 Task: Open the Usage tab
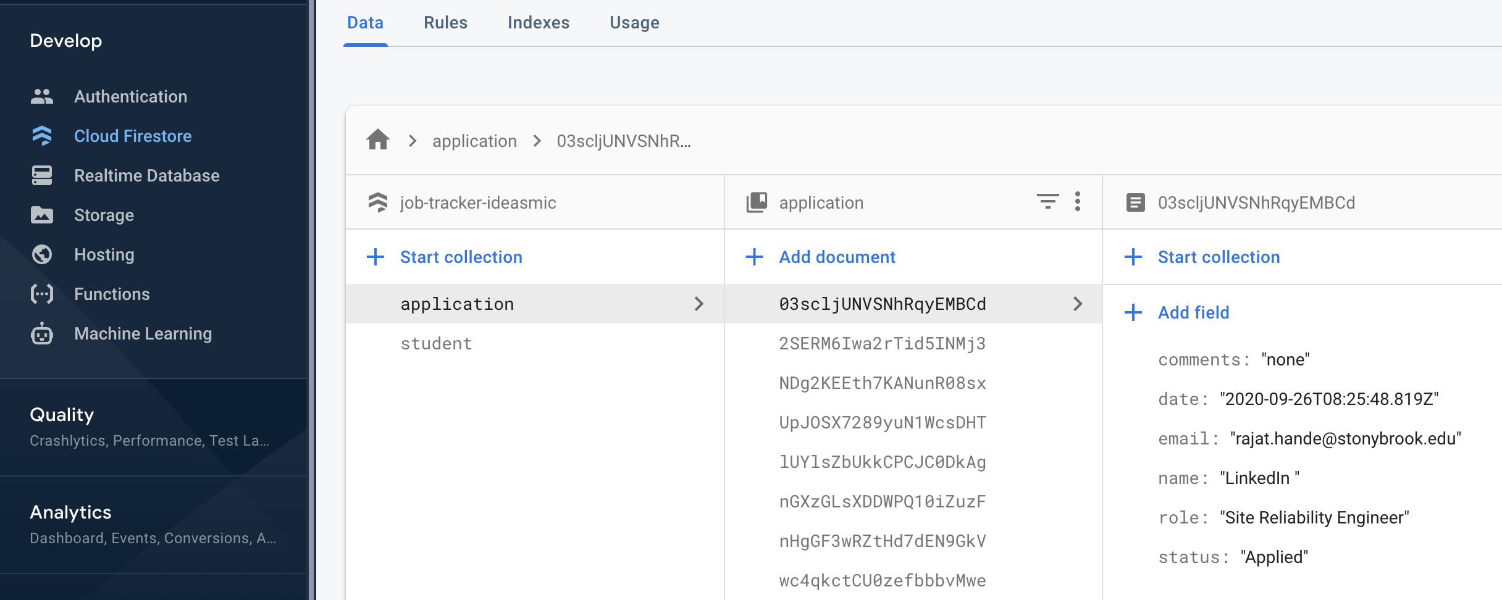coord(635,23)
